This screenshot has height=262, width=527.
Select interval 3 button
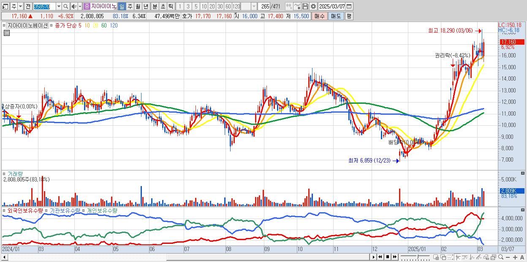pyautogui.click(x=188, y=6)
